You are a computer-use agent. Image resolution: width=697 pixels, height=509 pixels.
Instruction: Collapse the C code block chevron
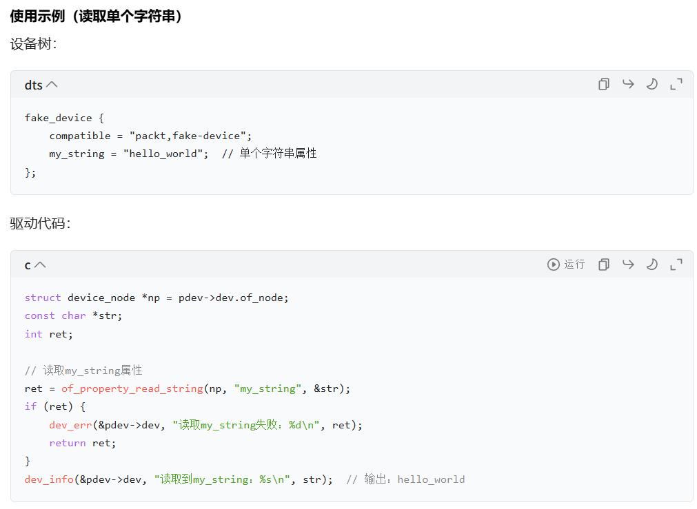coord(40,264)
